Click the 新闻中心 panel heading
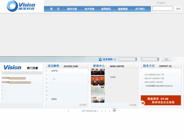Image resolution: width=184 pixels, height=138 pixels. click(99, 66)
